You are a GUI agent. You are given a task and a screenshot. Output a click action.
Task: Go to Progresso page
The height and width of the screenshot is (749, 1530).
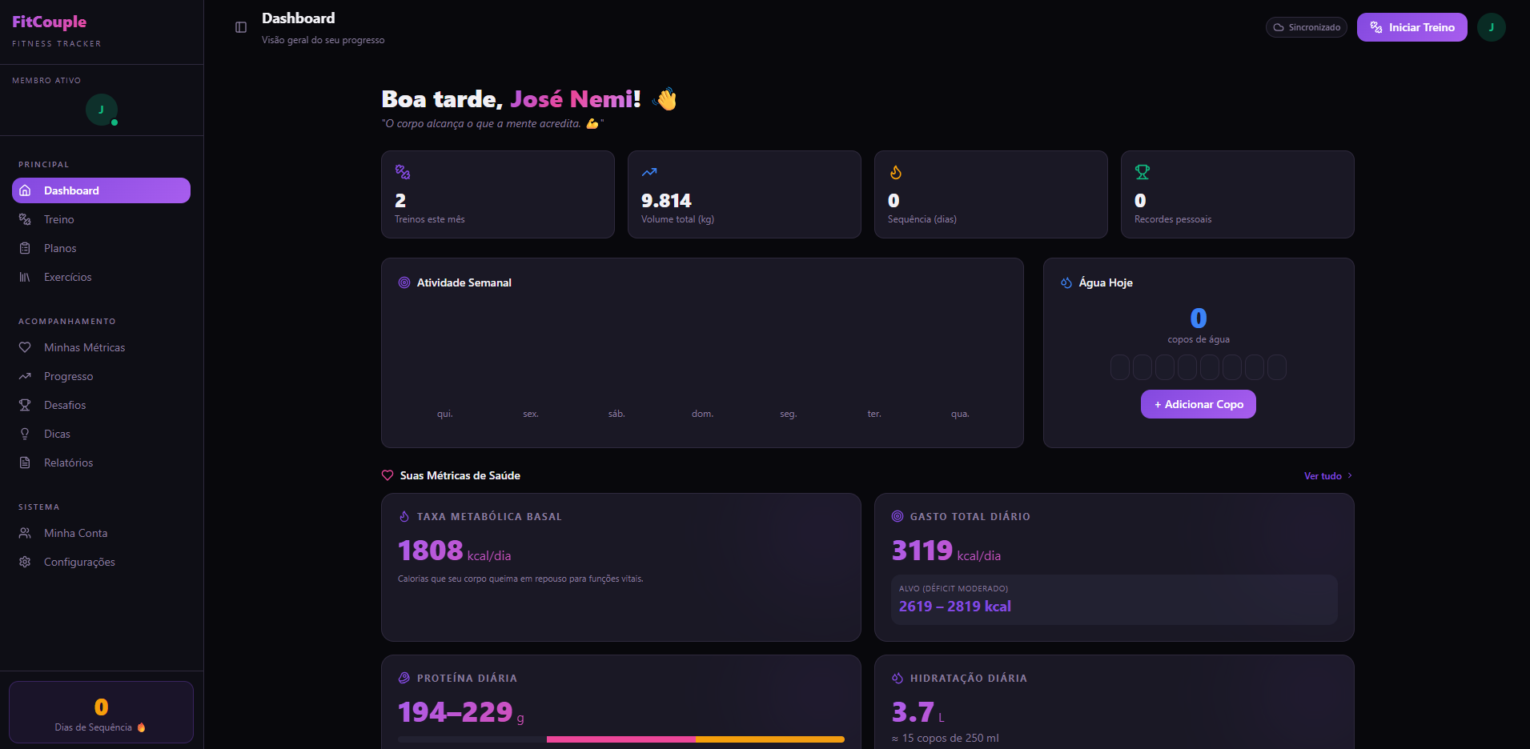pos(101,376)
